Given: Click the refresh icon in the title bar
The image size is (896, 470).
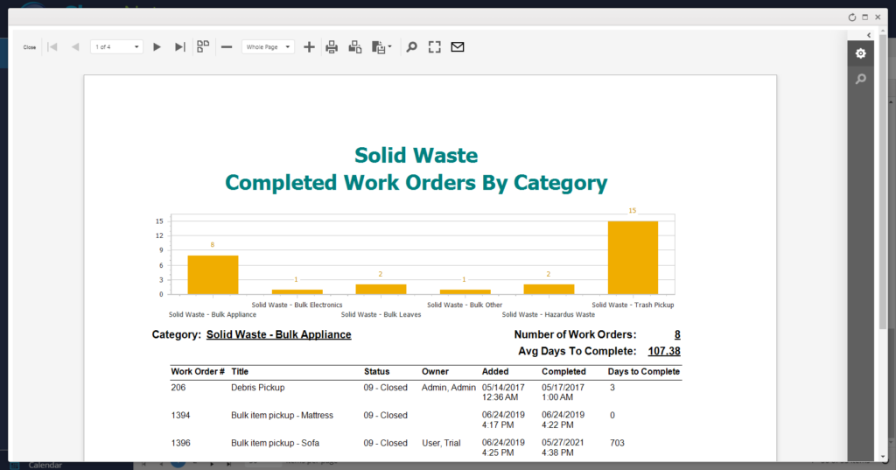Looking at the screenshot, I should 852,18.
